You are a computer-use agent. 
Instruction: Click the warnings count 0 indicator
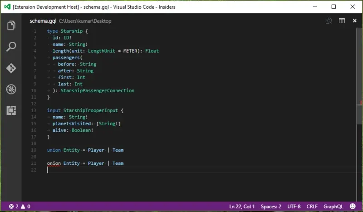point(25,207)
